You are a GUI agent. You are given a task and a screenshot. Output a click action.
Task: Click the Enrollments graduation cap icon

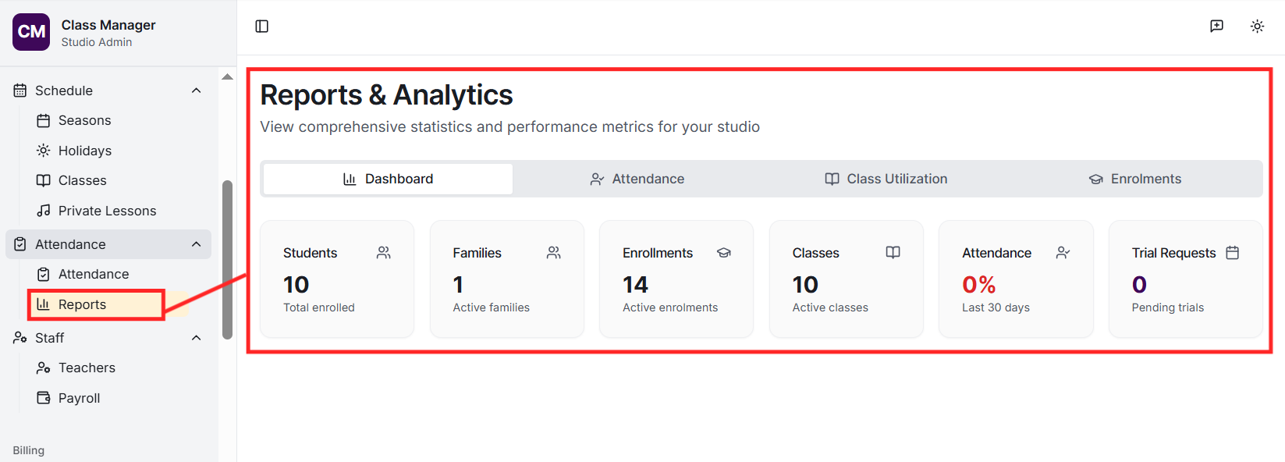[x=724, y=253]
